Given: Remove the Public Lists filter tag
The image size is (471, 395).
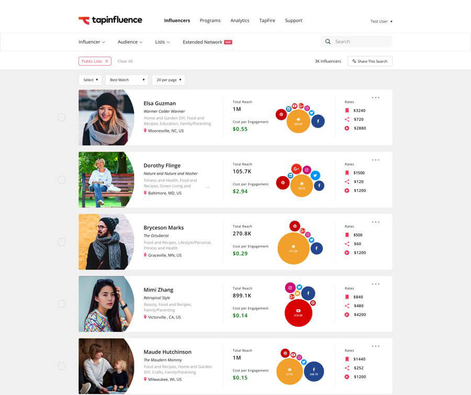Looking at the screenshot, I should click(x=107, y=61).
